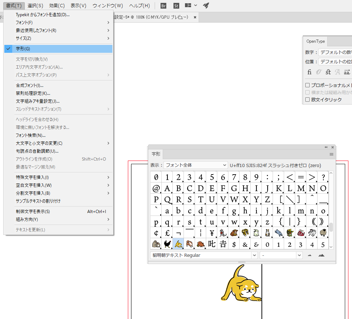Open the arrange documents dropdown arrow

(x=195, y=5)
